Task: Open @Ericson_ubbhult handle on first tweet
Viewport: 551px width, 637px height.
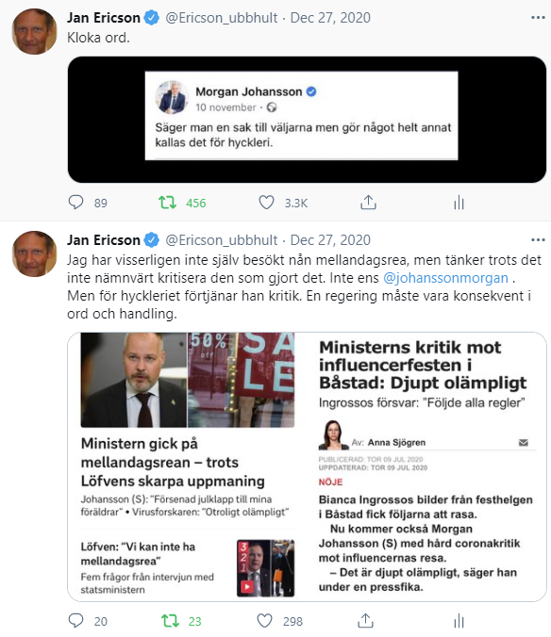Action: (221, 18)
